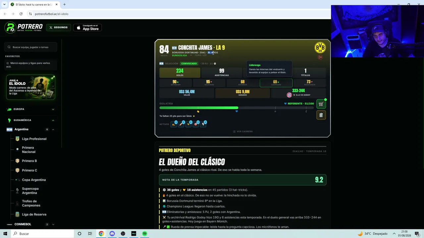Screen dimensions: 424x238
Task: Open the Seguinos X link
Action: [x=59, y=27]
